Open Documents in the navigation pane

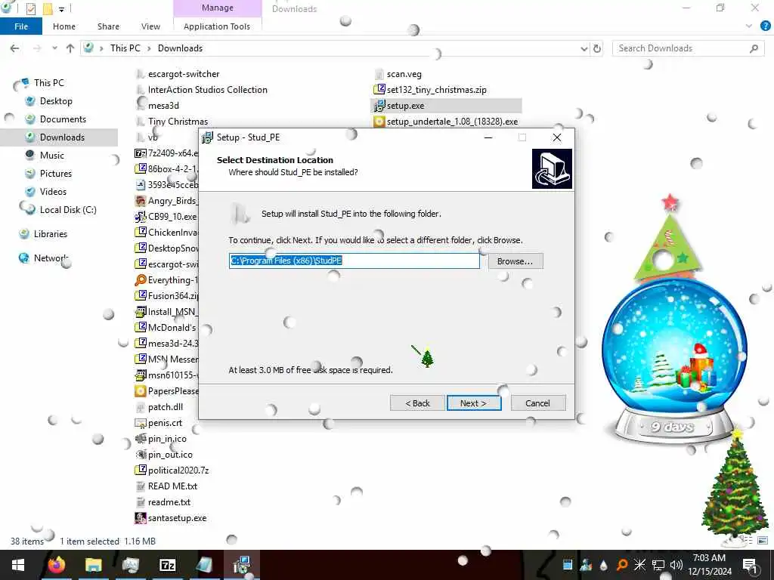(63, 119)
